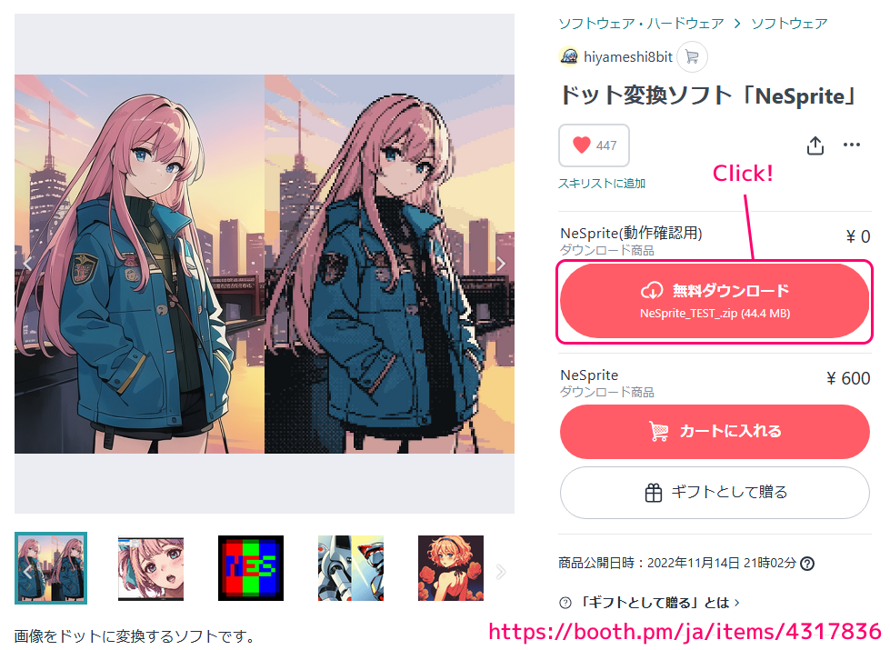890x650 pixels.
Task: Click the 無料ダウンロード button
Action: click(715, 301)
